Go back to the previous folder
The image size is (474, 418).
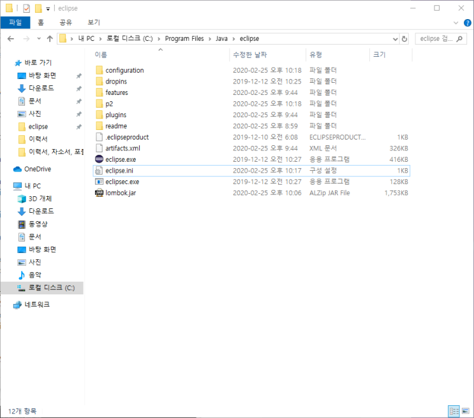11,39
